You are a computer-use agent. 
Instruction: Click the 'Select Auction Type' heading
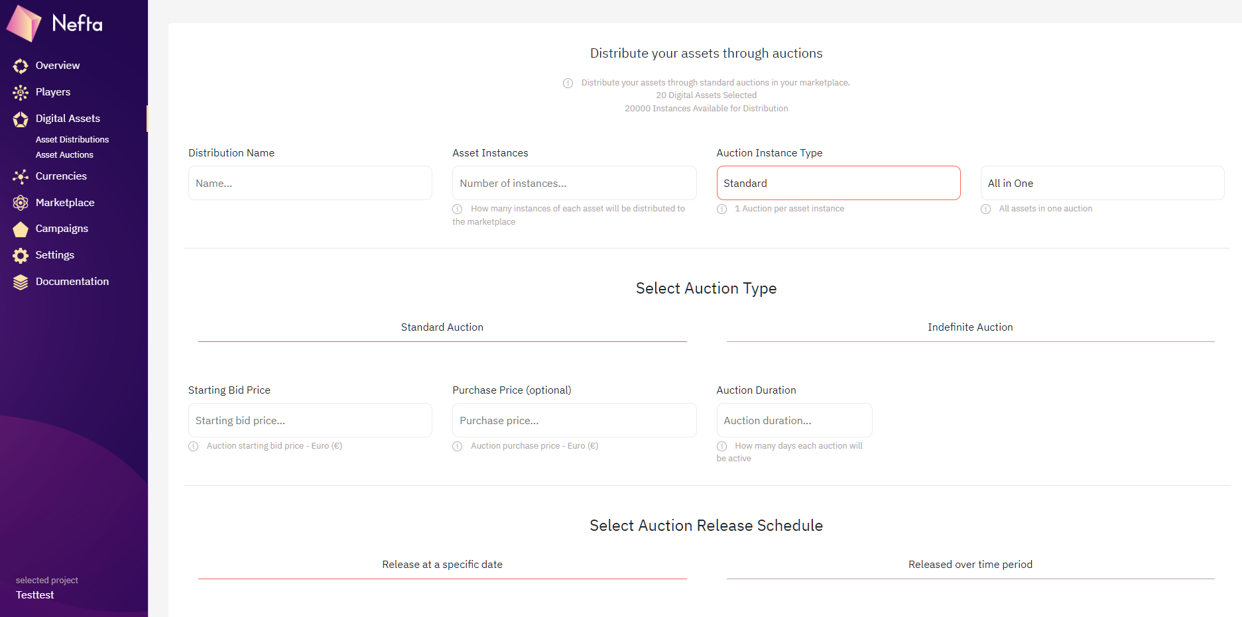tap(706, 288)
